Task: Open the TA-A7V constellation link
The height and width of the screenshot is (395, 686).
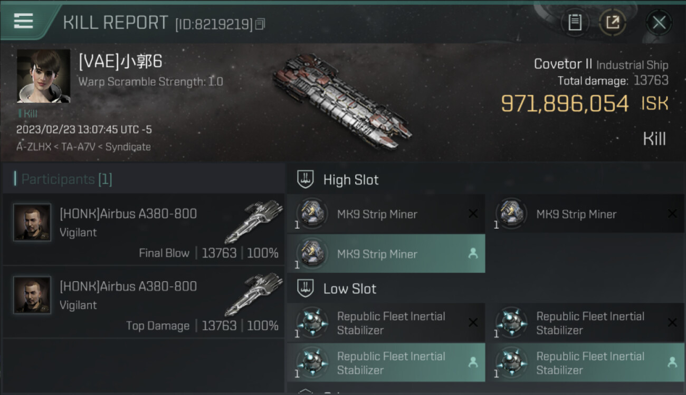Action: click(79, 147)
